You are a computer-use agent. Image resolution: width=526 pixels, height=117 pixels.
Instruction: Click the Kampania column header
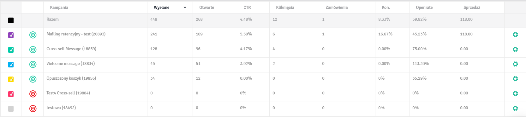click(59, 8)
